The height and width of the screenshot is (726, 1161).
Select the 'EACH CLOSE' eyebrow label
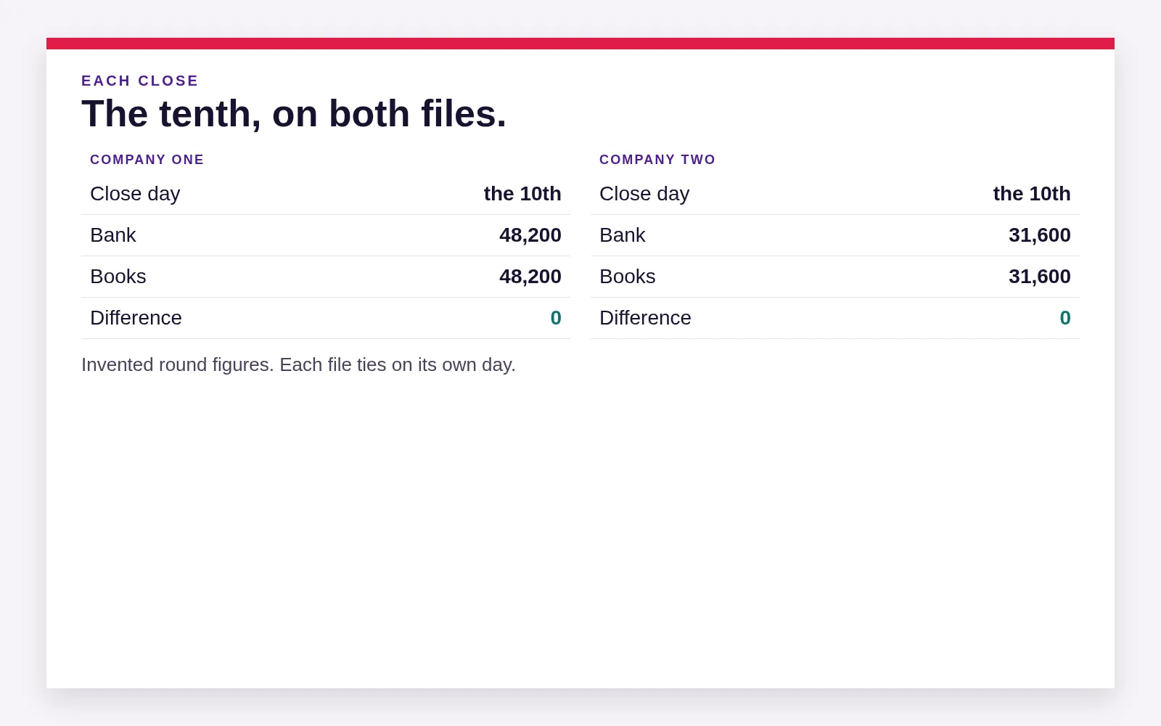point(139,81)
